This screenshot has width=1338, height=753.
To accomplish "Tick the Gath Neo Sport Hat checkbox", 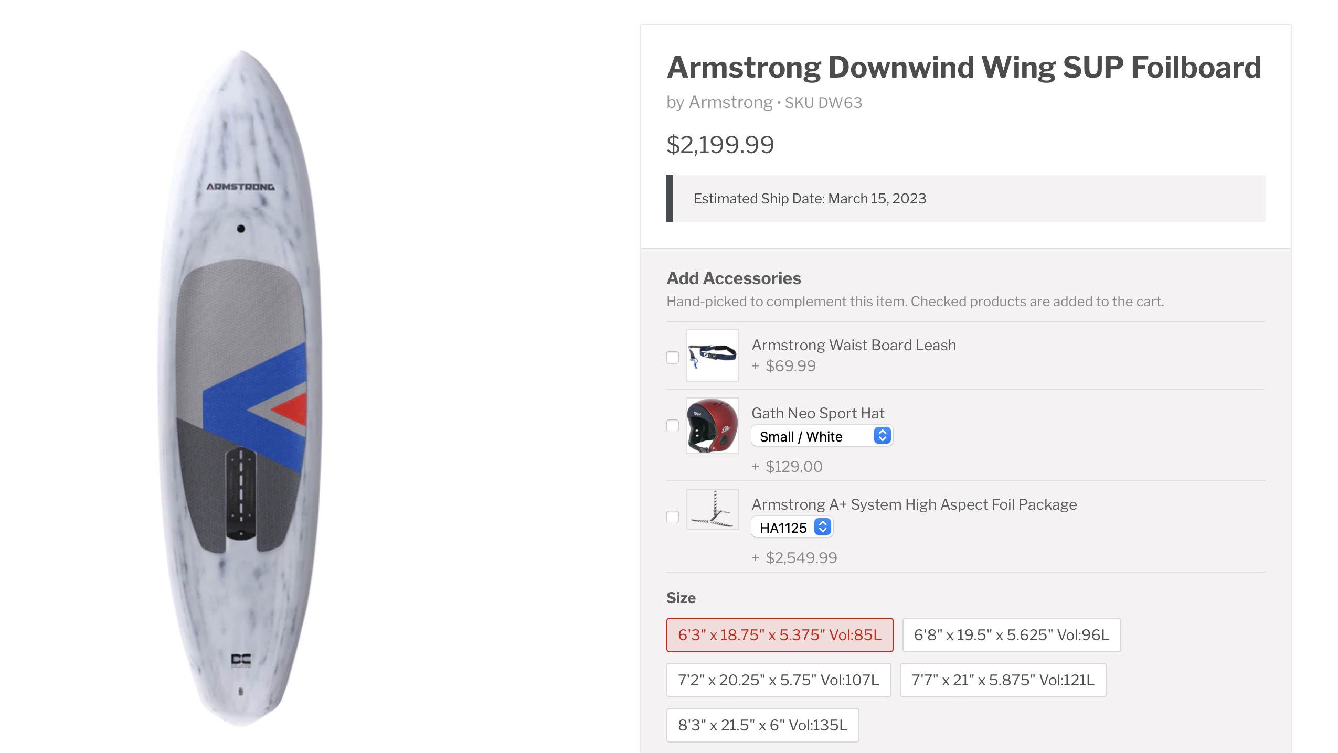I will (672, 426).
